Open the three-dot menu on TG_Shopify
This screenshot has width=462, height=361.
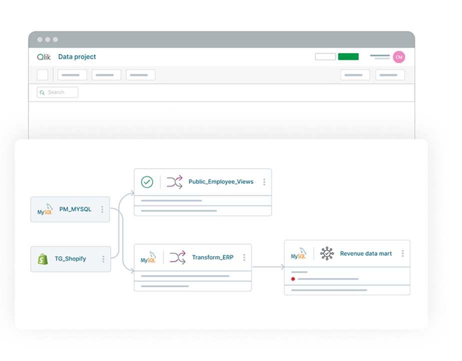tap(103, 259)
